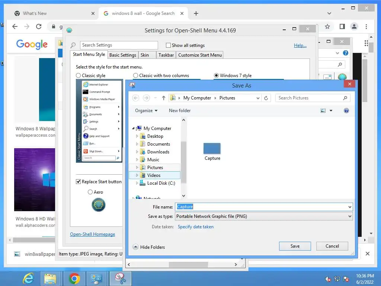The image size is (381, 286).
Task: Open Chrome tab search chevron
Action: click(329, 13)
